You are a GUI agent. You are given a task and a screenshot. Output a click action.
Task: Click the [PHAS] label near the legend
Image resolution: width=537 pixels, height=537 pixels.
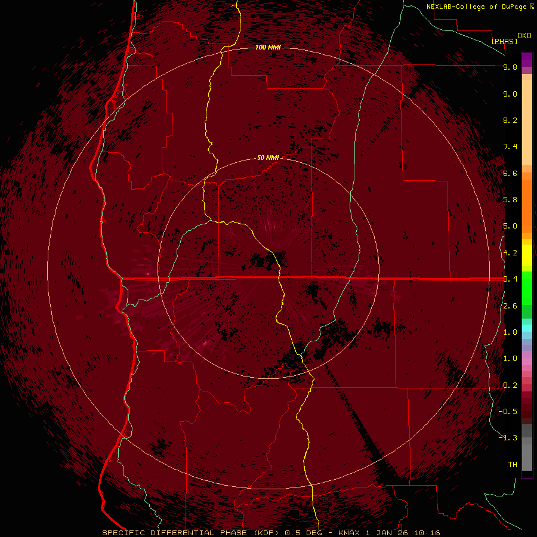tap(504, 41)
